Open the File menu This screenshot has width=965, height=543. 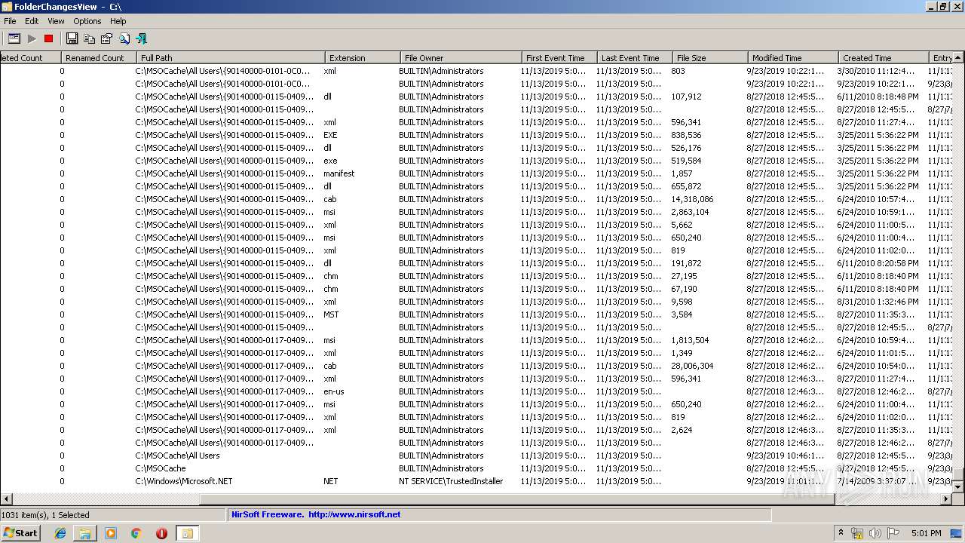pos(10,21)
